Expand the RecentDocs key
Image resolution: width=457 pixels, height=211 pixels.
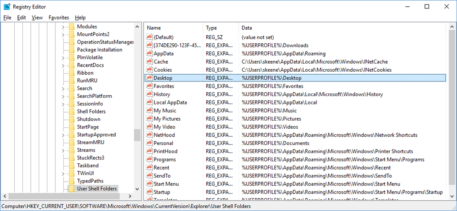point(63,65)
